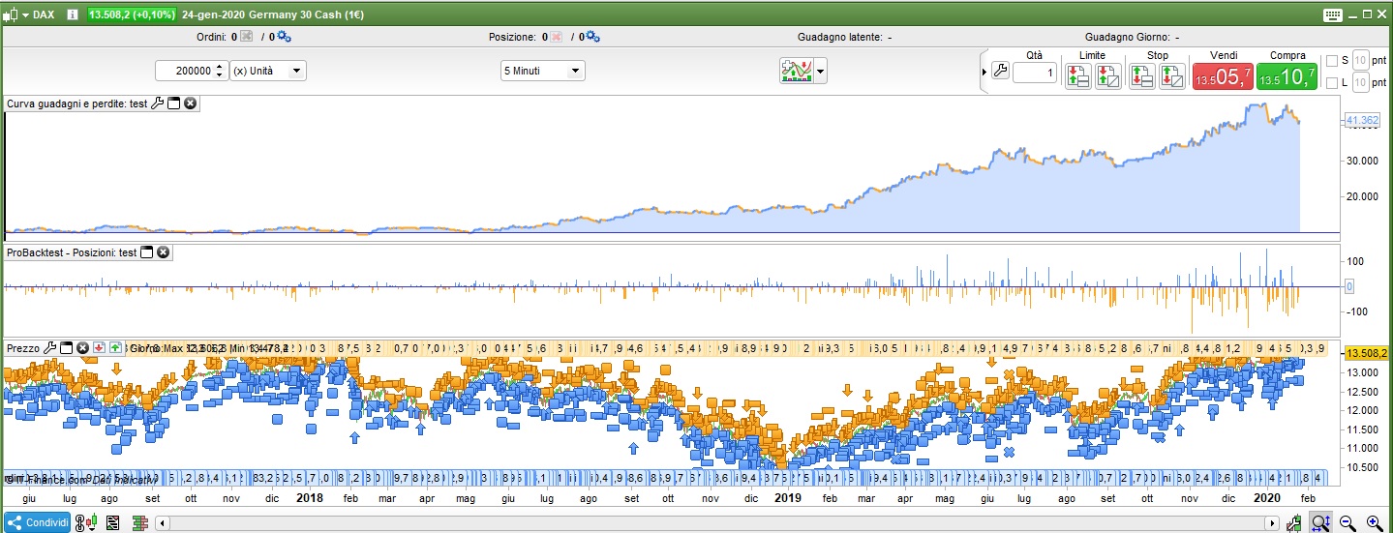Click the second Stop order icon
1393x533 pixels.
point(1172,76)
